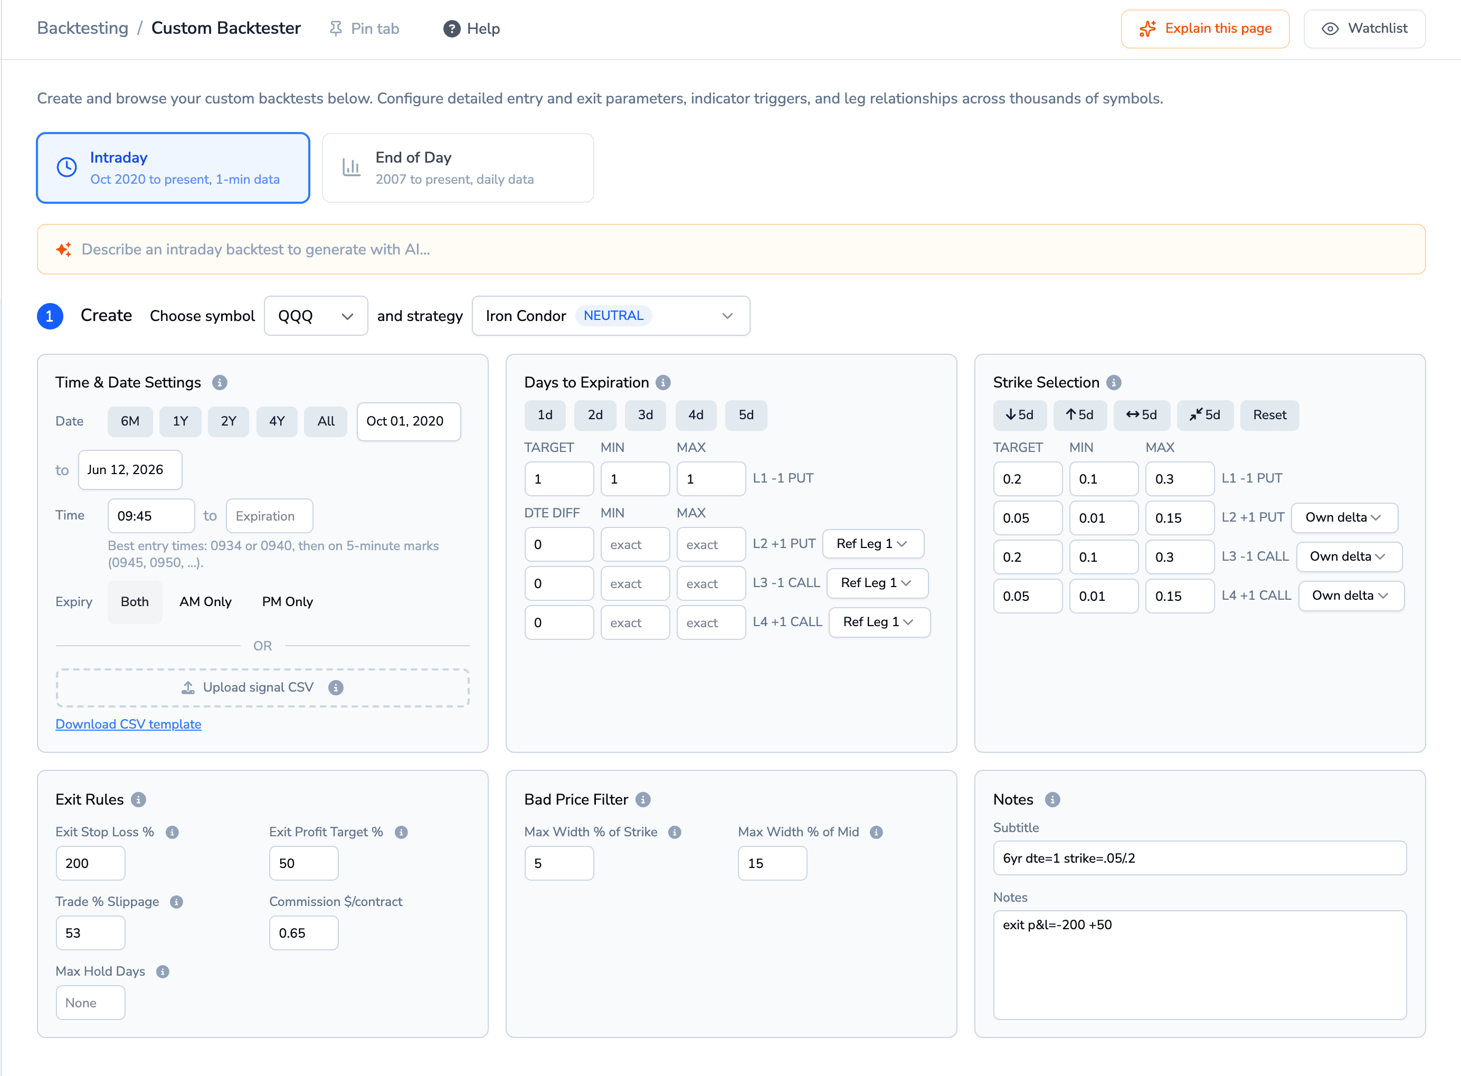Click info icon beside Upload signal CSV

tap(336, 688)
